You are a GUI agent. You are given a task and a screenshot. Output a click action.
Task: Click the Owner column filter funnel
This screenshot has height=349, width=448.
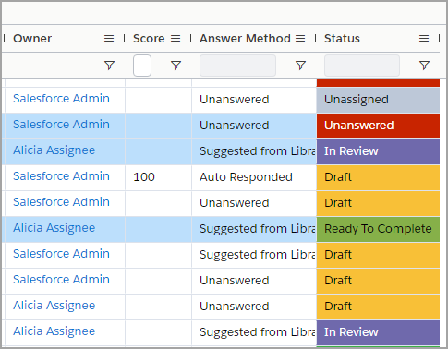pyautogui.click(x=109, y=66)
